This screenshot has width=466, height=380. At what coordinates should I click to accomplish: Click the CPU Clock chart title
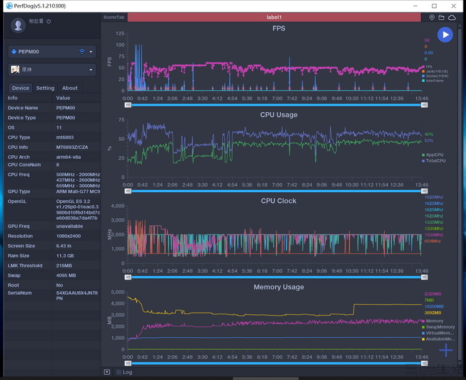tap(279, 201)
